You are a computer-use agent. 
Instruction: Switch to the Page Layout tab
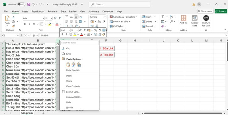coord(38,11)
